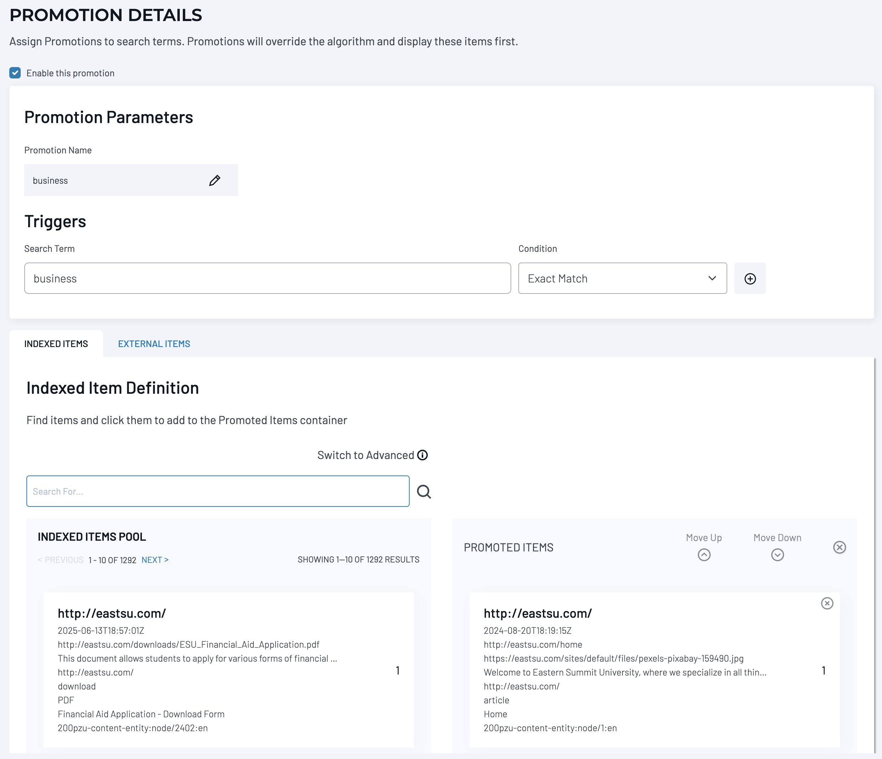882x759 pixels.
Task: Click the pencil icon to edit promotion name
Action: click(215, 180)
